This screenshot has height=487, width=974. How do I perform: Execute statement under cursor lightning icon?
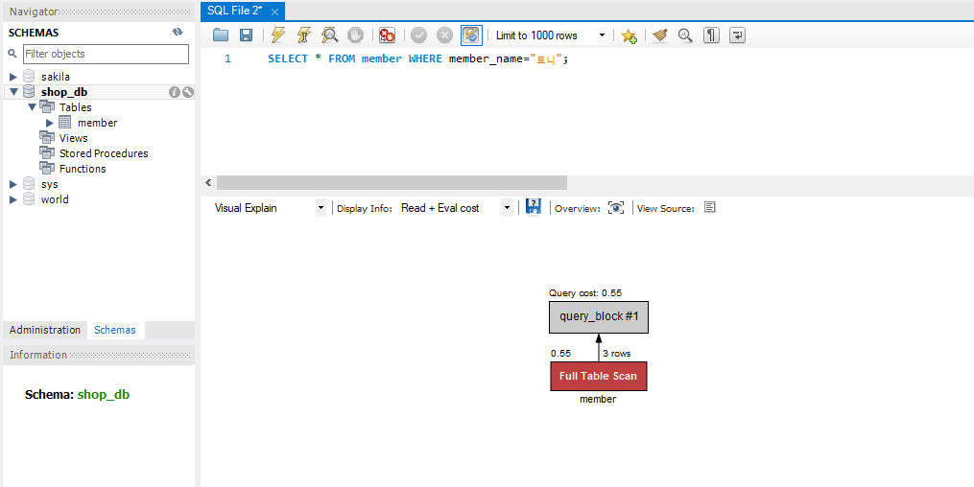pos(304,35)
